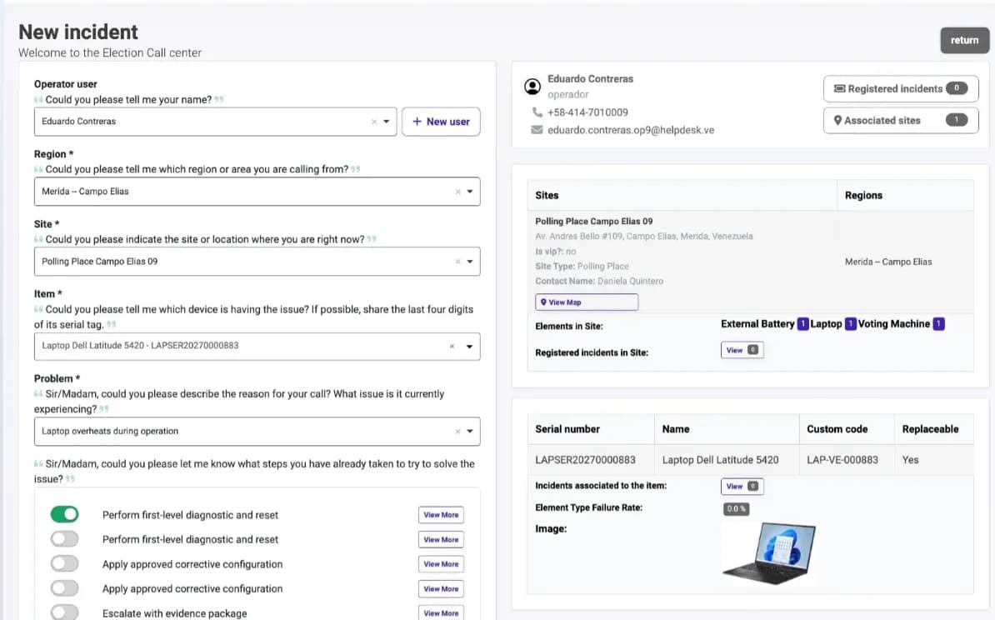Click the Problem select field
This screenshot has width=995, height=620.
tap(257, 432)
